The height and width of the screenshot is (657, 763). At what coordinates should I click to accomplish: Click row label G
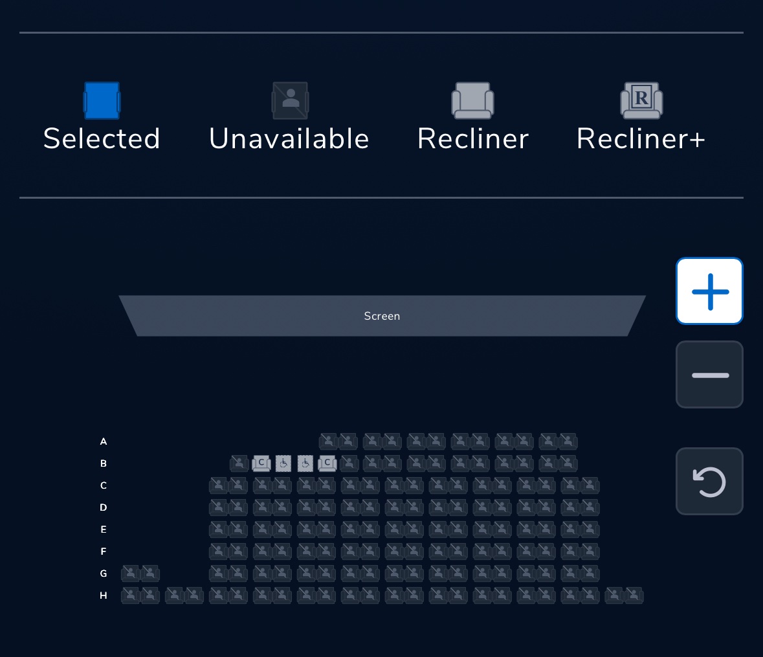(103, 573)
